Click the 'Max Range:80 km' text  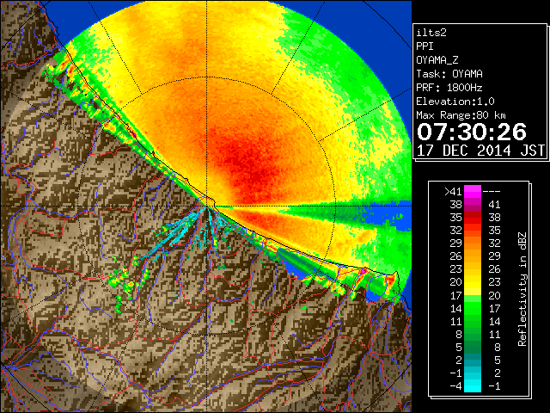pos(461,115)
